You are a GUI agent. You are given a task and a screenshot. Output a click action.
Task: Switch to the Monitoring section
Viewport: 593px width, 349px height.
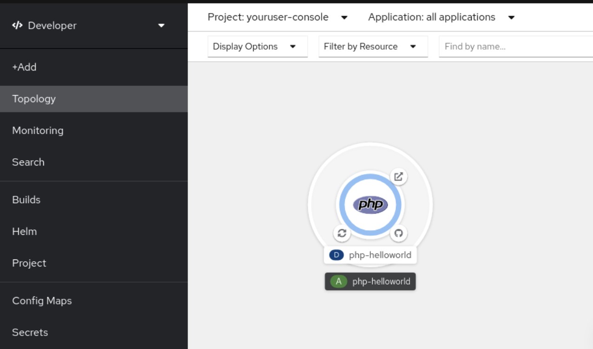tap(38, 130)
